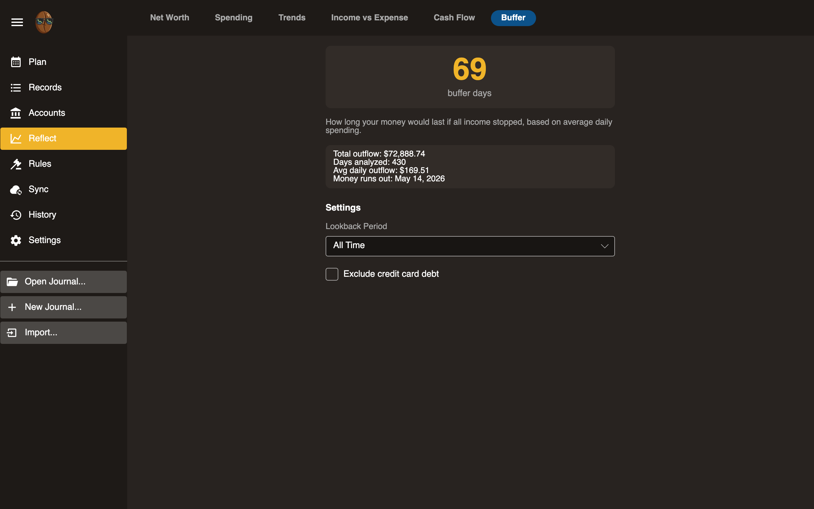
Task: Click the New Journal... button
Action: (x=64, y=307)
